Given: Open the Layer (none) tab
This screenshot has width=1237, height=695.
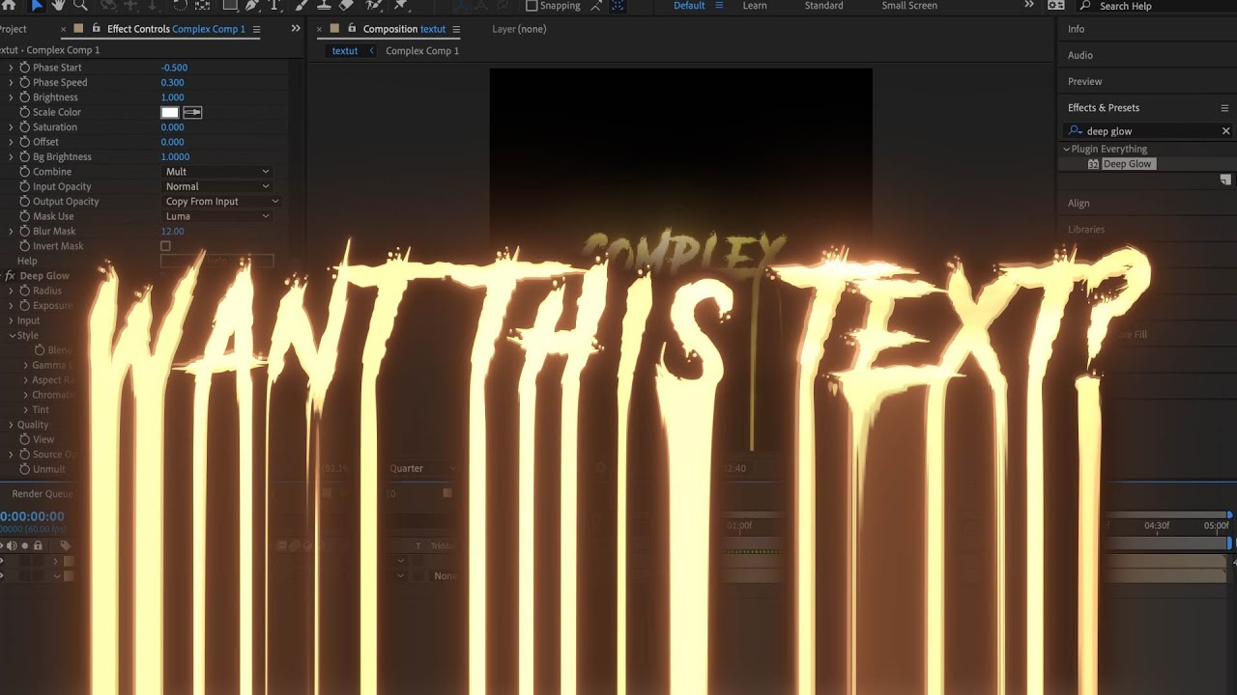Looking at the screenshot, I should 519,29.
